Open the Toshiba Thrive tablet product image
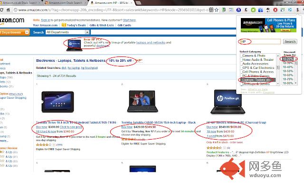This screenshot has width=304, height=190. tap(57, 102)
